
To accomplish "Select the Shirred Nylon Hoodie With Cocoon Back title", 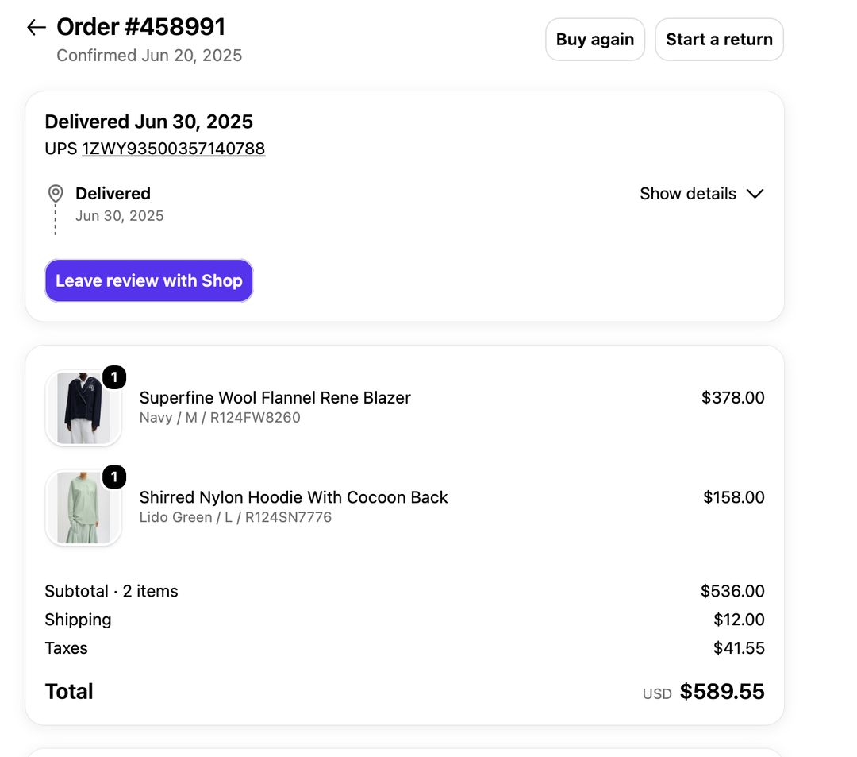I will click(294, 497).
